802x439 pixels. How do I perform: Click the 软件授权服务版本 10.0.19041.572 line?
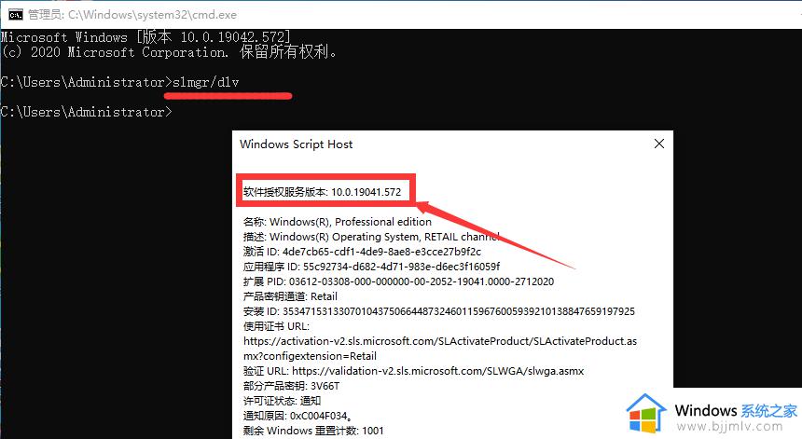(323, 192)
